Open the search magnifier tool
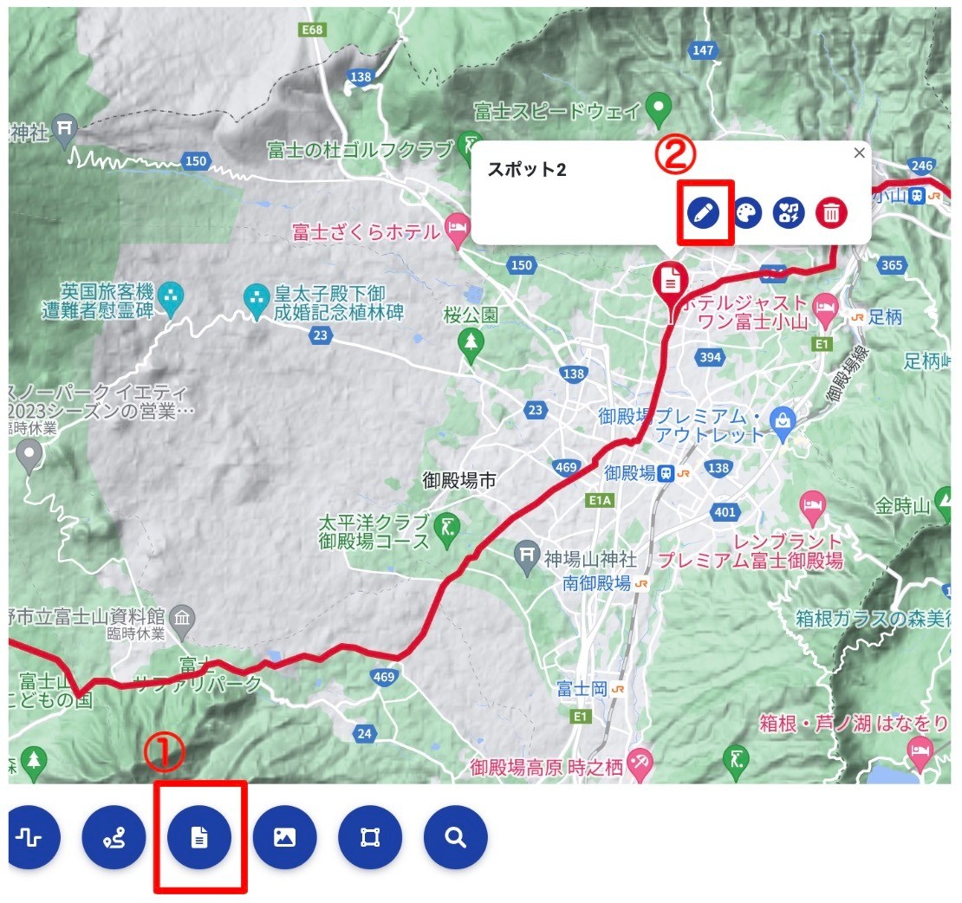This screenshot has width=962, height=903. point(455,837)
